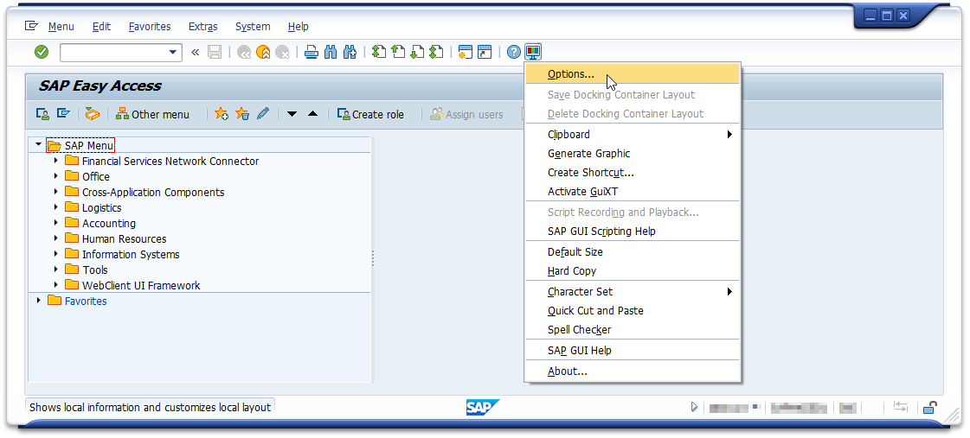Open the Extras menu

[202, 27]
